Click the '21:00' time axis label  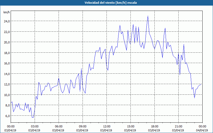178,127
